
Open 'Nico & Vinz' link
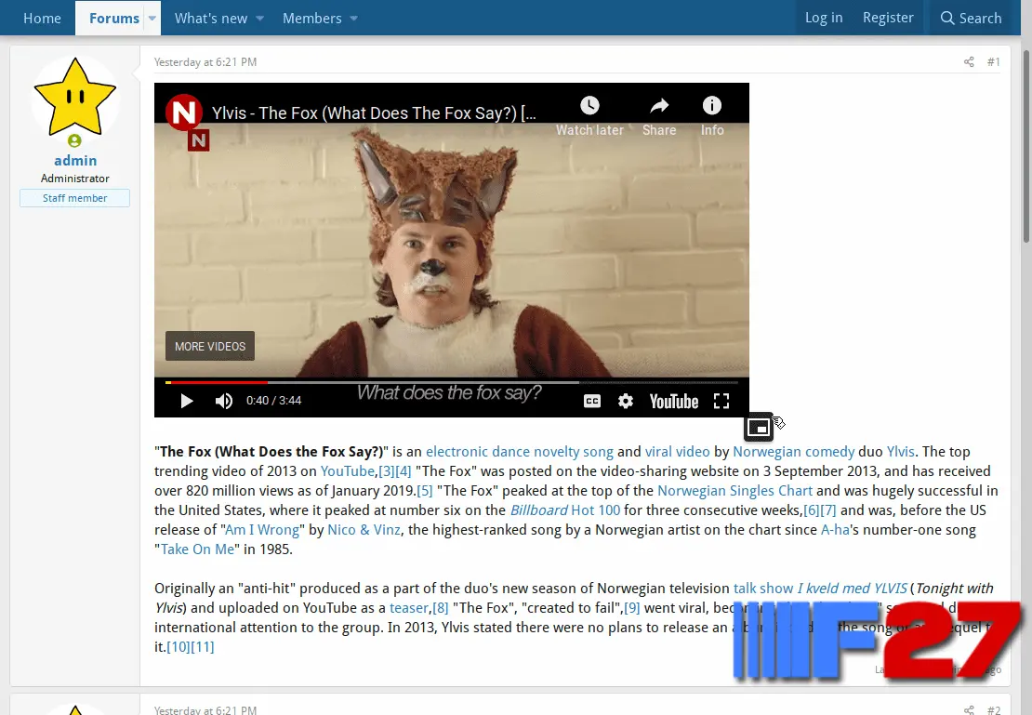click(x=364, y=530)
